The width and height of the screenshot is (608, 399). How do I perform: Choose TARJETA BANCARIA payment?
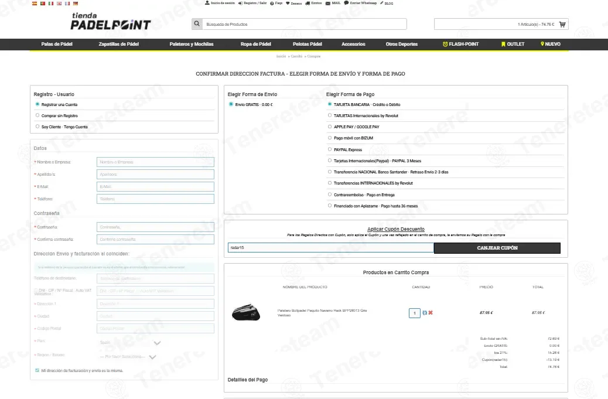click(330, 104)
